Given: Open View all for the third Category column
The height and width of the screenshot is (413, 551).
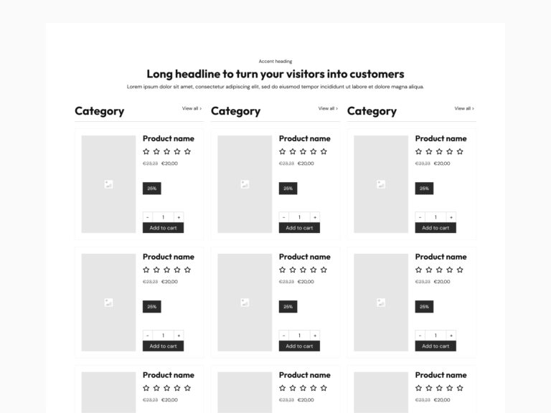Looking at the screenshot, I should [x=464, y=109].
